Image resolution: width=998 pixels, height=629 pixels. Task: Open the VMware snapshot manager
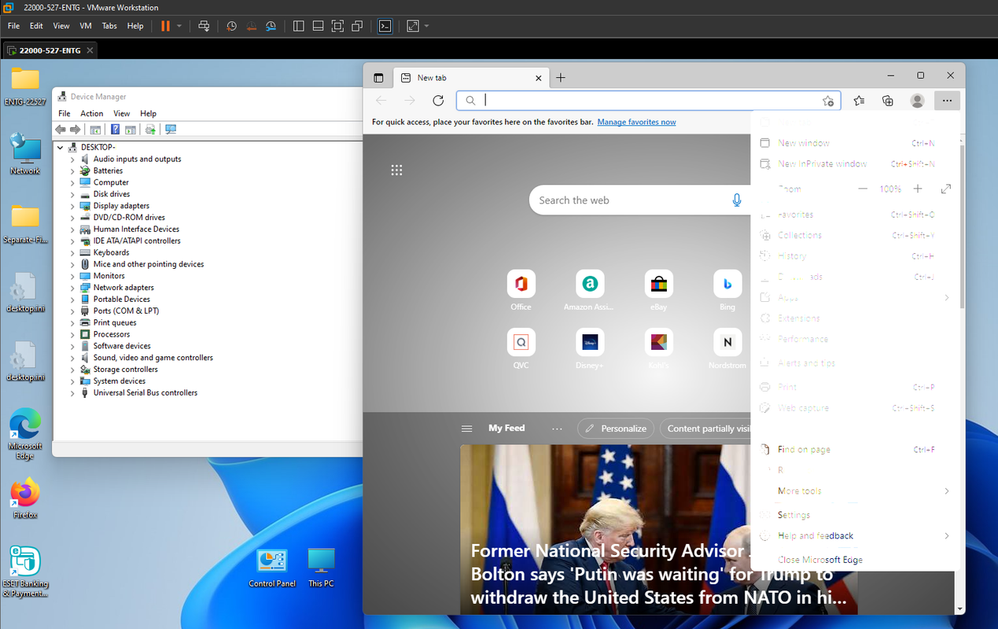click(x=271, y=26)
